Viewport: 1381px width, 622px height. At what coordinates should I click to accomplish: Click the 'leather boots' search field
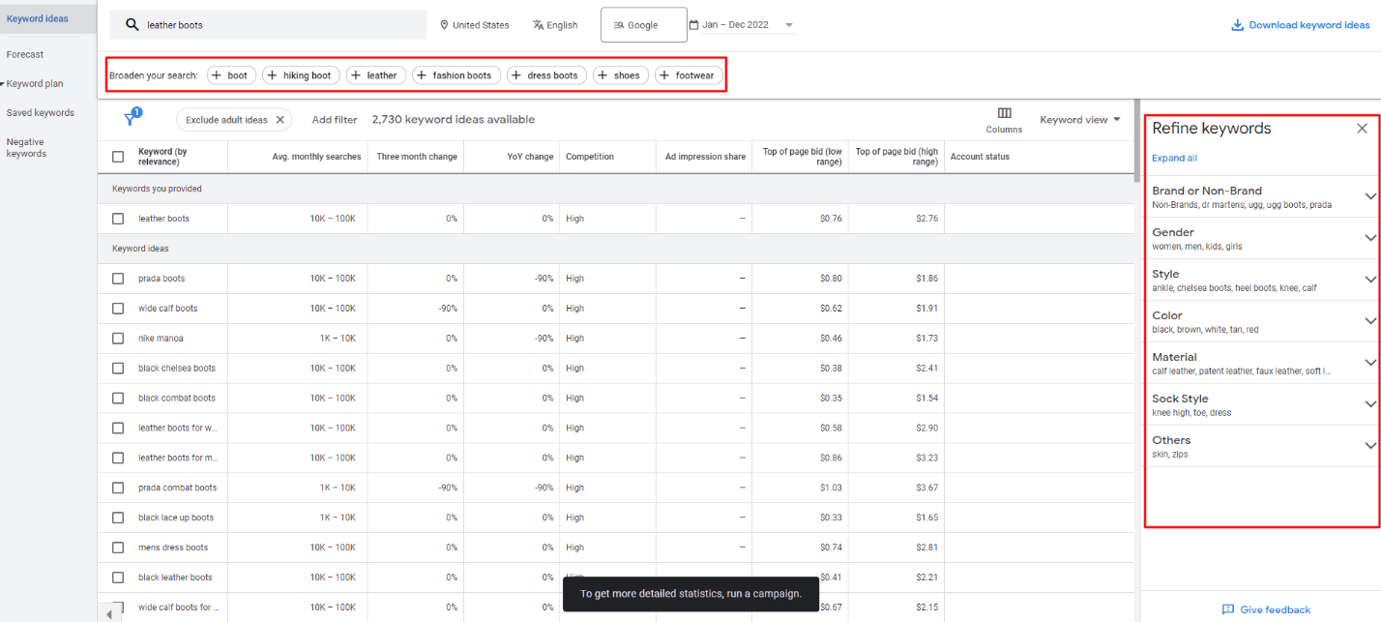280,25
